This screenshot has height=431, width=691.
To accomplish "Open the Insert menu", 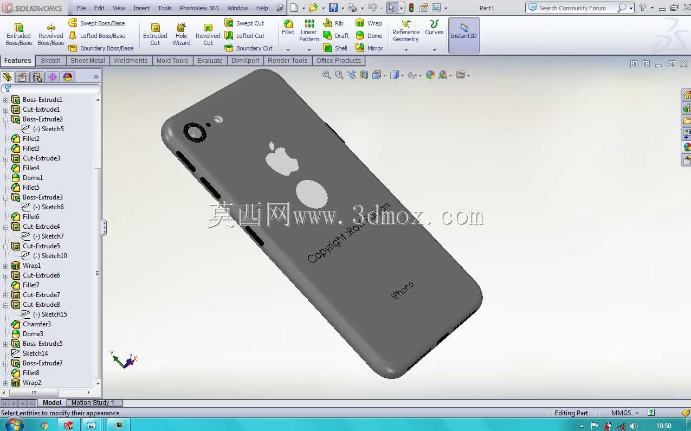I will [141, 8].
